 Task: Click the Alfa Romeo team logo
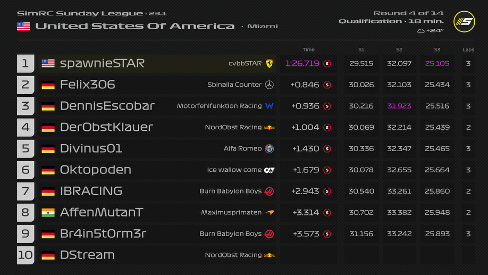[270, 148]
